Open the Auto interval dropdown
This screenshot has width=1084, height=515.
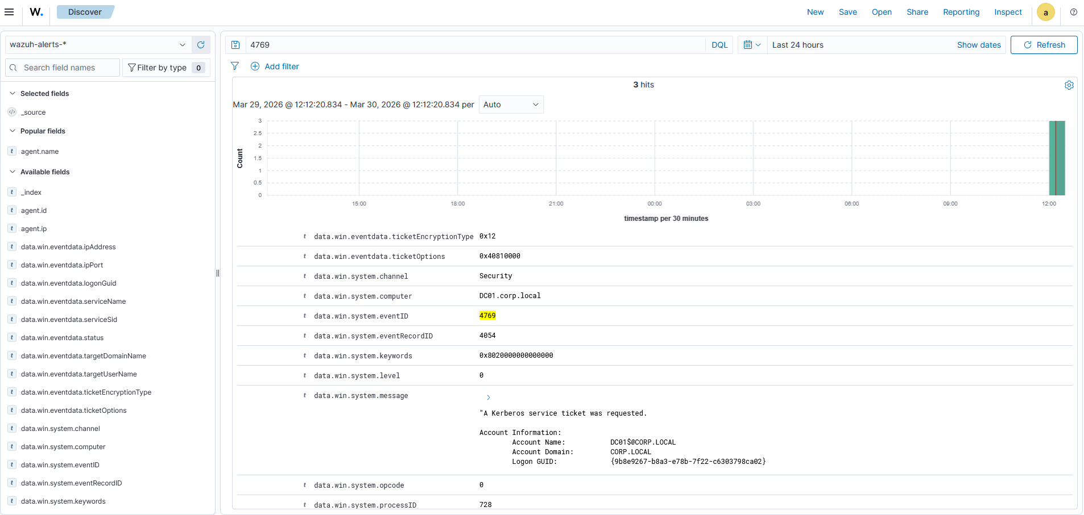(511, 104)
